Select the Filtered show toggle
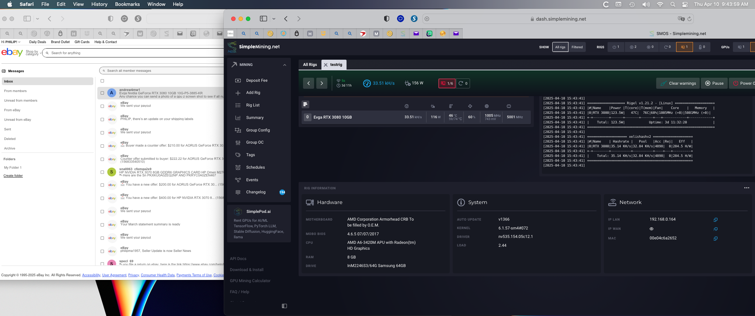Screen dimensions: 755x316 click(577, 47)
